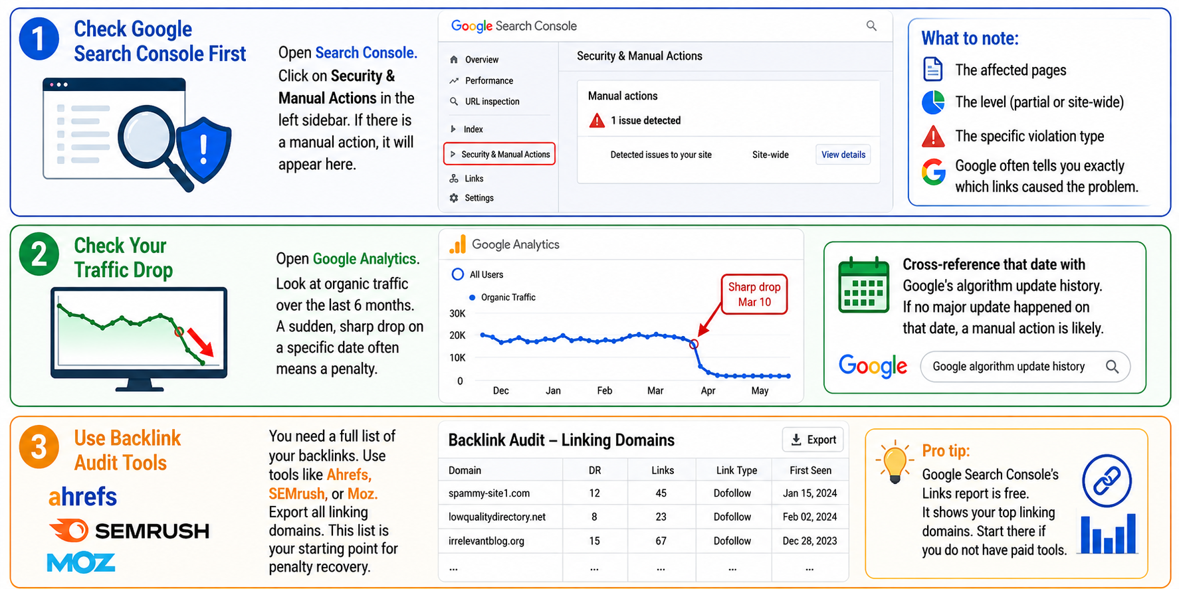The height and width of the screenshot is (589, 1179).
Task: Click the Sharp drop Mar 10 callout
Action: (x=754, y=294)
